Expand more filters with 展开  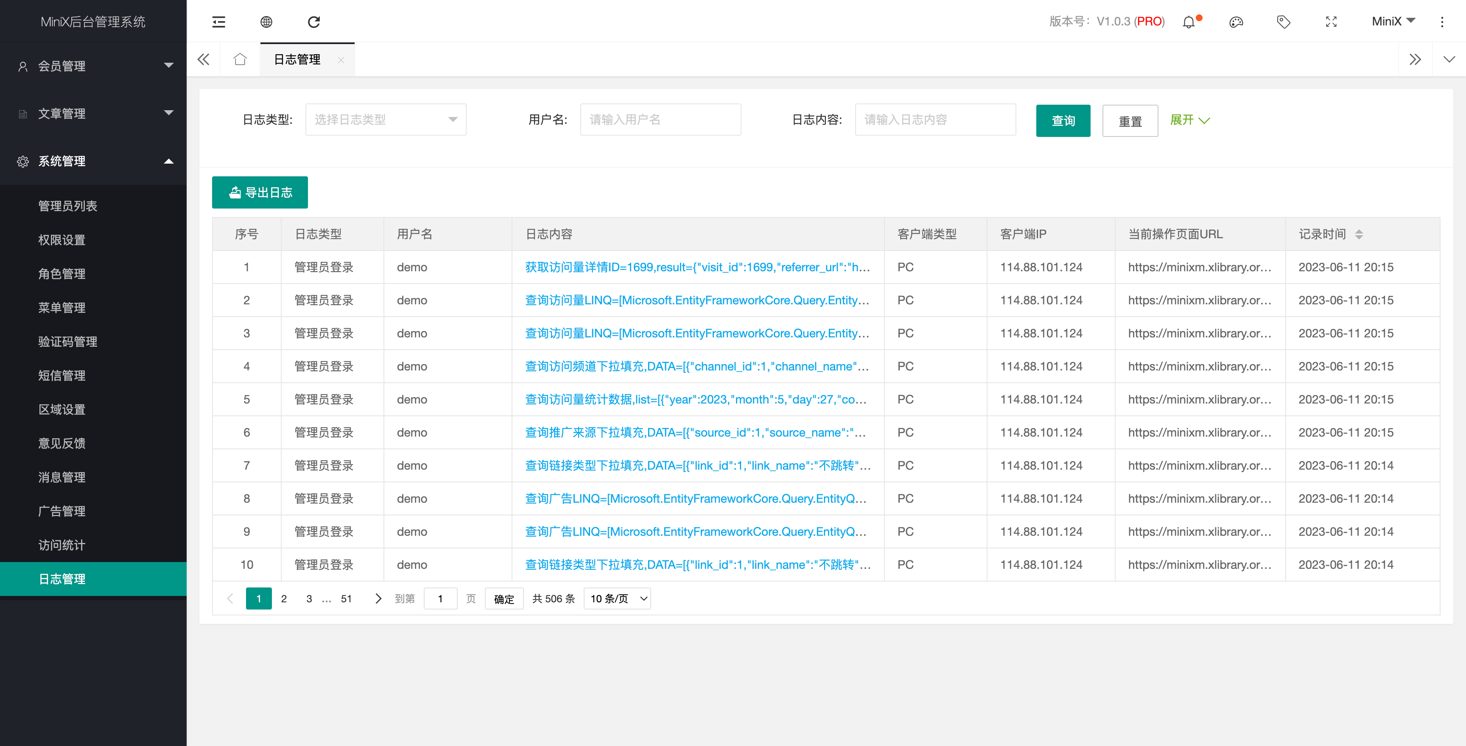[x=1189, y=120]
